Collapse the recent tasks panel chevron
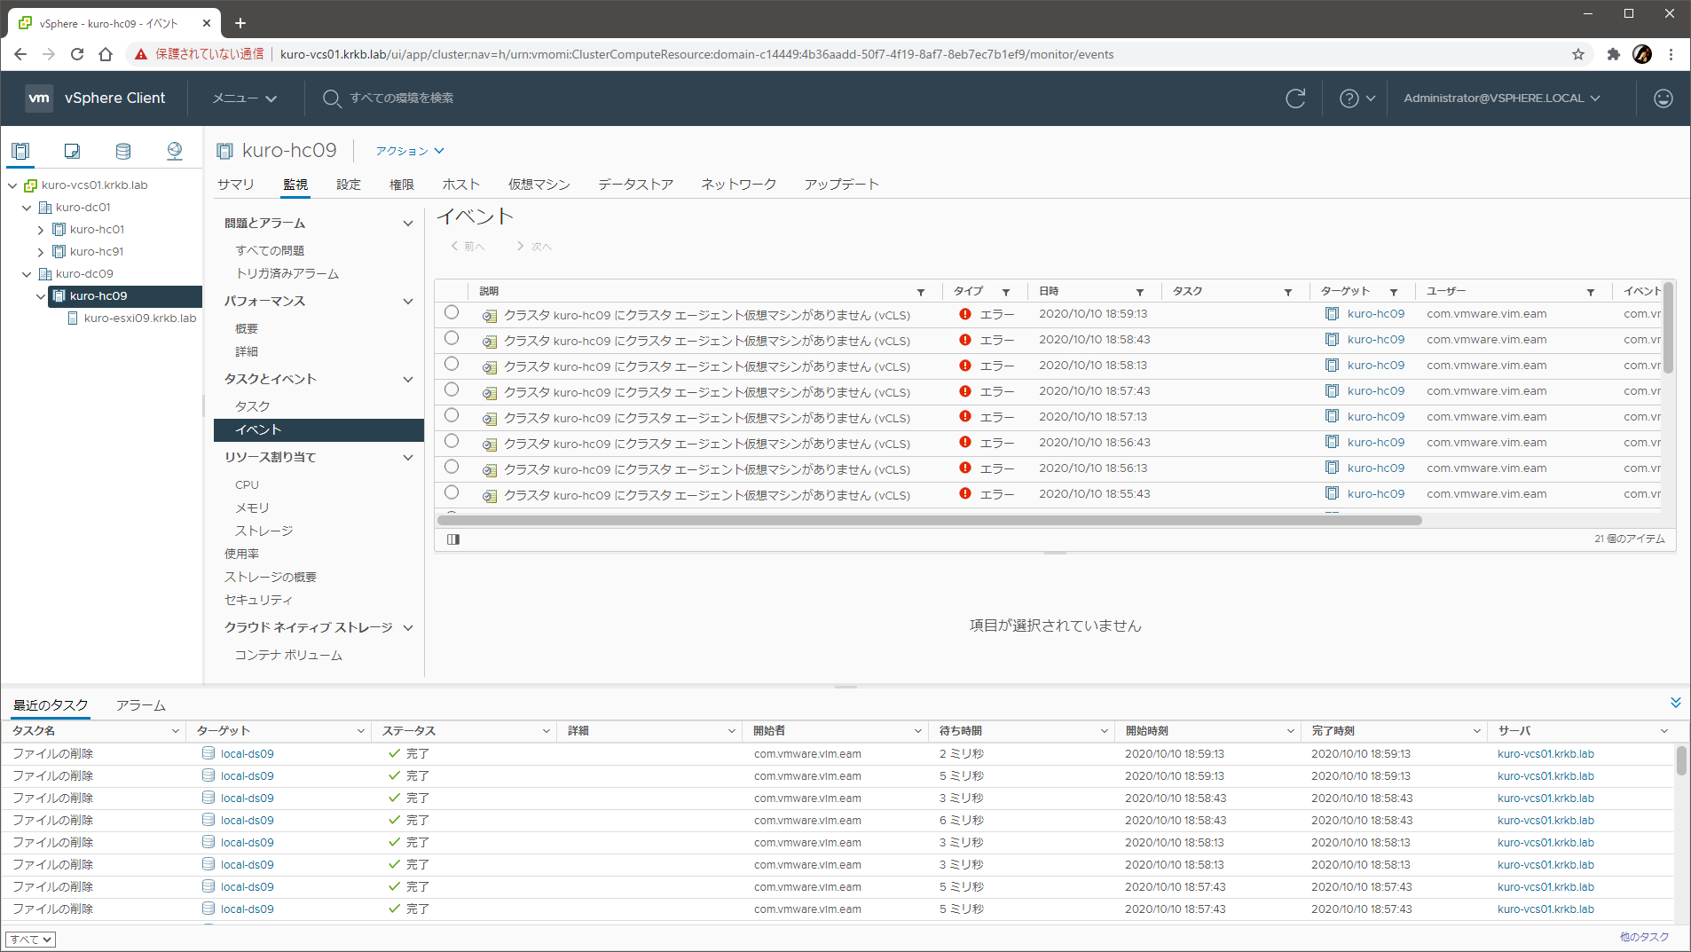 [1675, 703]
